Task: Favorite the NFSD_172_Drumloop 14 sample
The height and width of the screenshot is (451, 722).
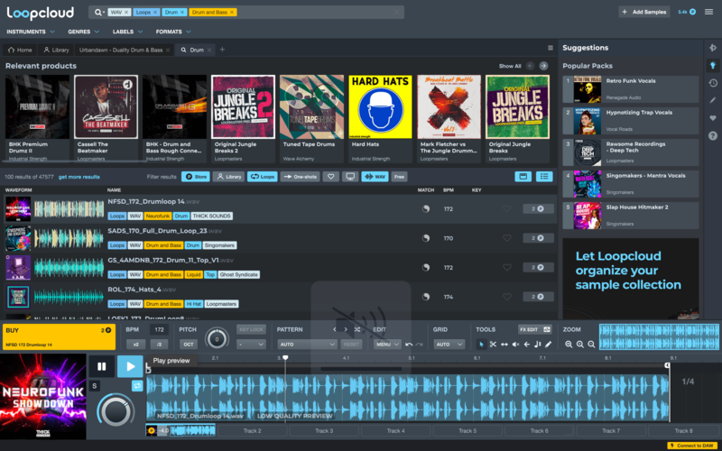Action: 507,208
